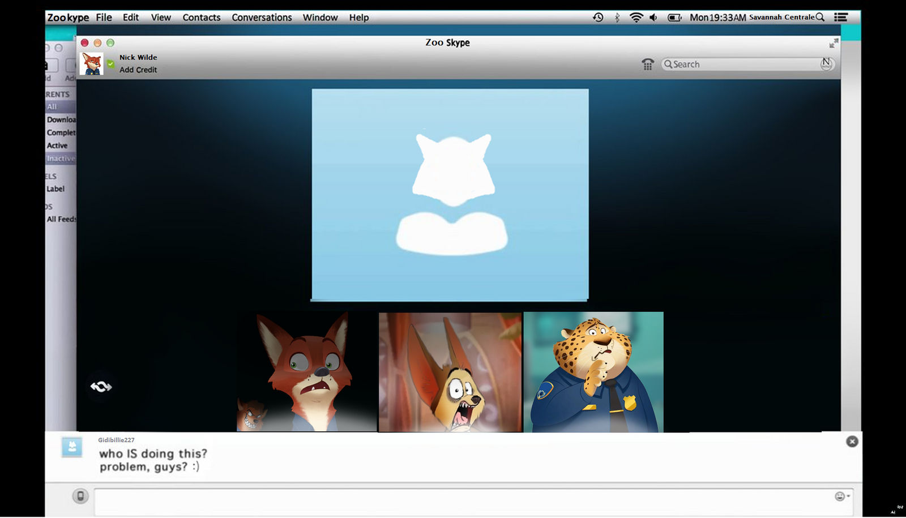Open the Wi-Fi status menu
This screenshot has height=518, width=906.
click(636, 18)
